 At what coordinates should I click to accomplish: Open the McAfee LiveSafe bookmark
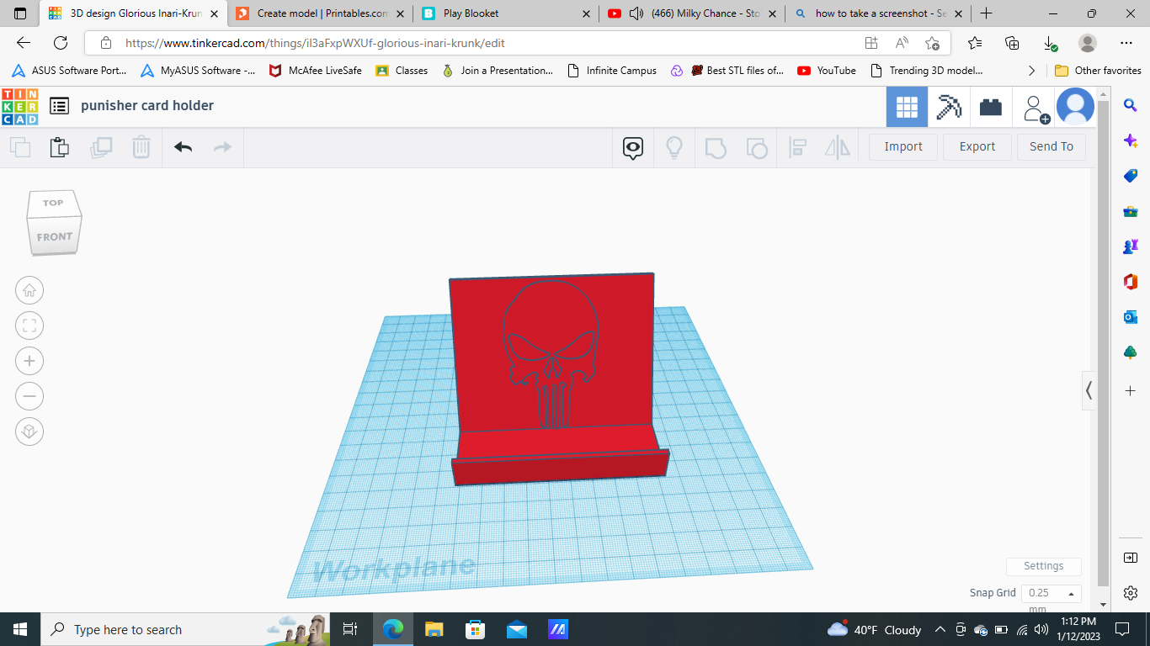pyautogui.click(x=315, y=71)
